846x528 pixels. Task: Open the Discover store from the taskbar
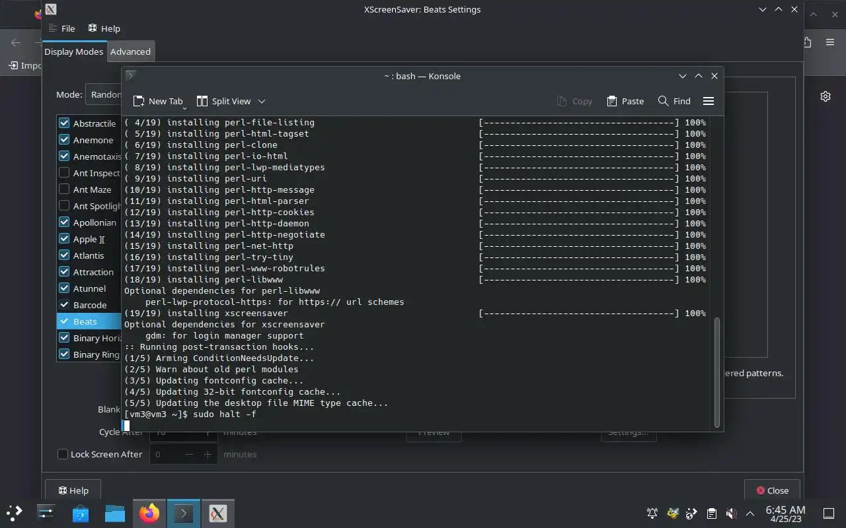click(81, 513)
